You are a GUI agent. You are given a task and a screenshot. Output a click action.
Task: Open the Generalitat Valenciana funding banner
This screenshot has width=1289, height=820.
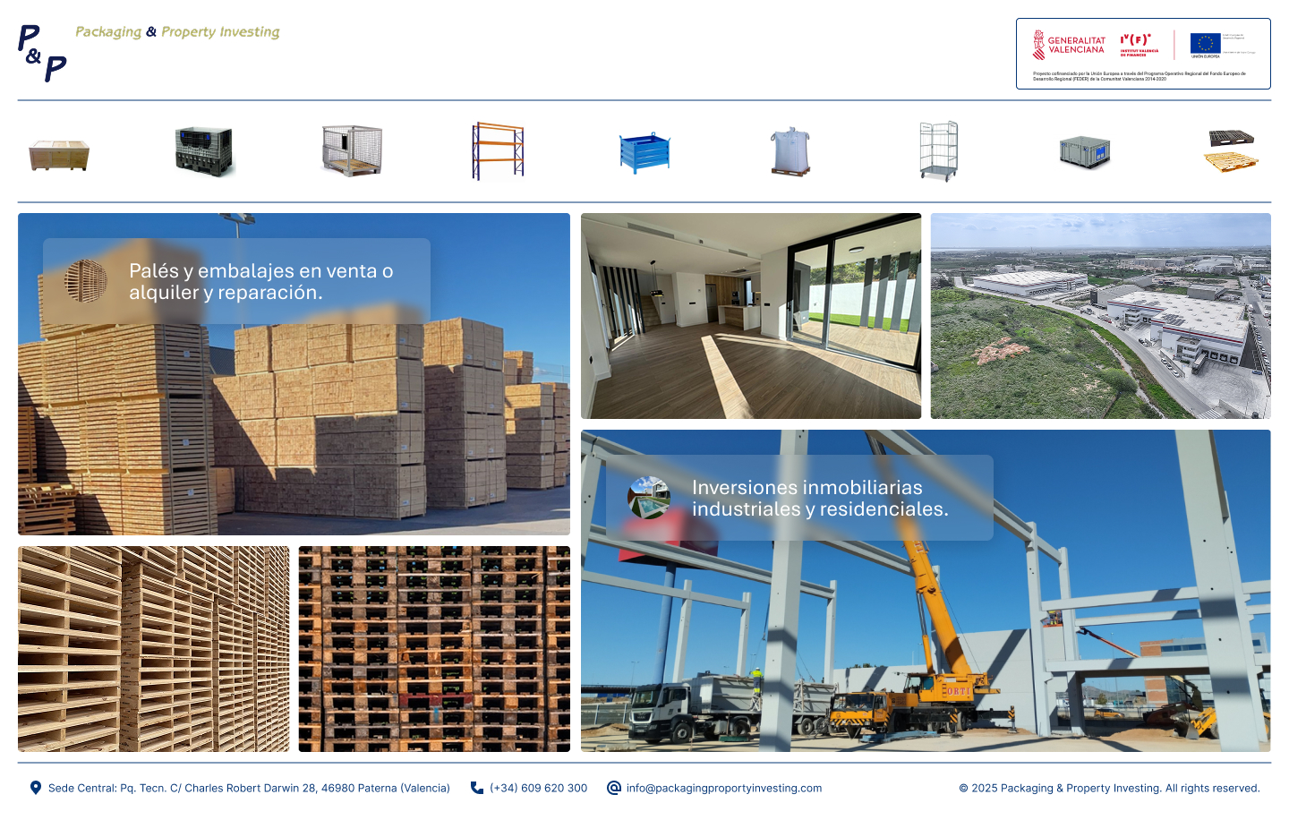(x=1143, y=54)
